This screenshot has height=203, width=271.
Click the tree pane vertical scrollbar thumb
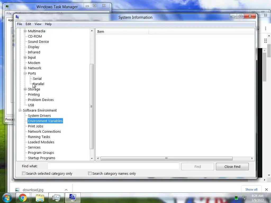(x=92, y=107)
